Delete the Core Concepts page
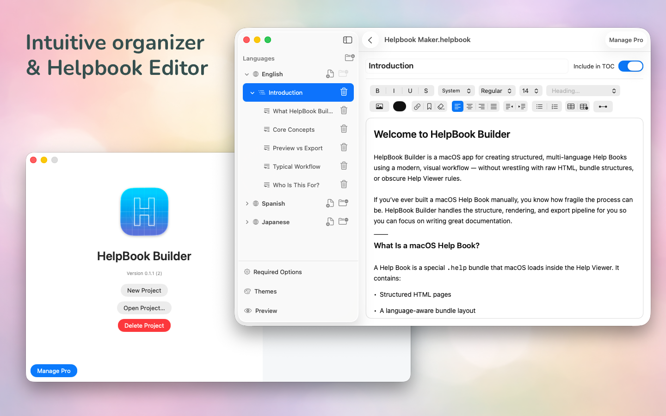 tap(344, 129)
